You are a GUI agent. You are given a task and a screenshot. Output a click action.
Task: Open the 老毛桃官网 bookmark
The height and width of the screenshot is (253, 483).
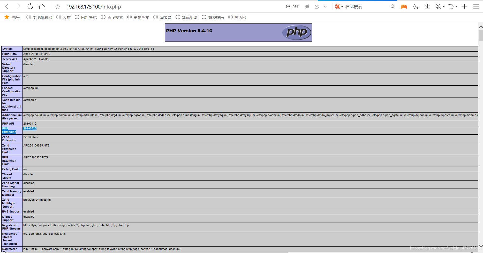[39, 17]
